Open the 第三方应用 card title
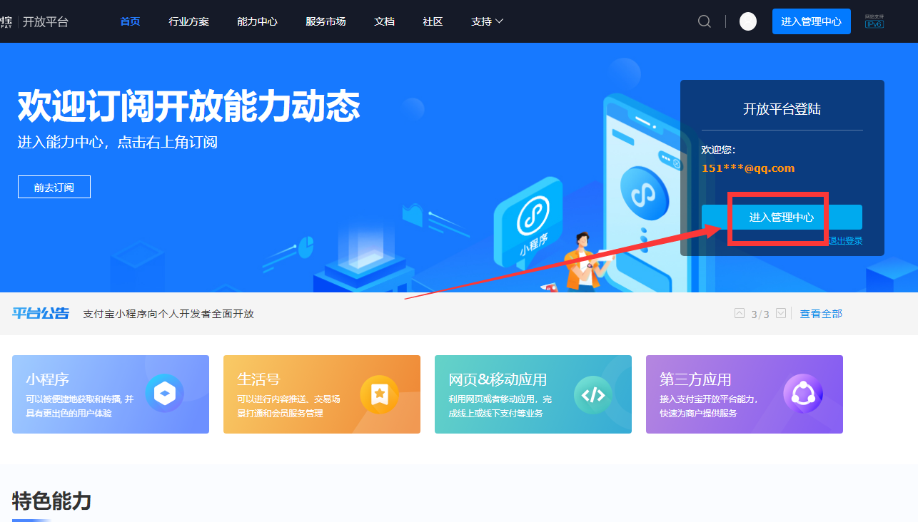918x522 pixels. [x=695, y=379]
